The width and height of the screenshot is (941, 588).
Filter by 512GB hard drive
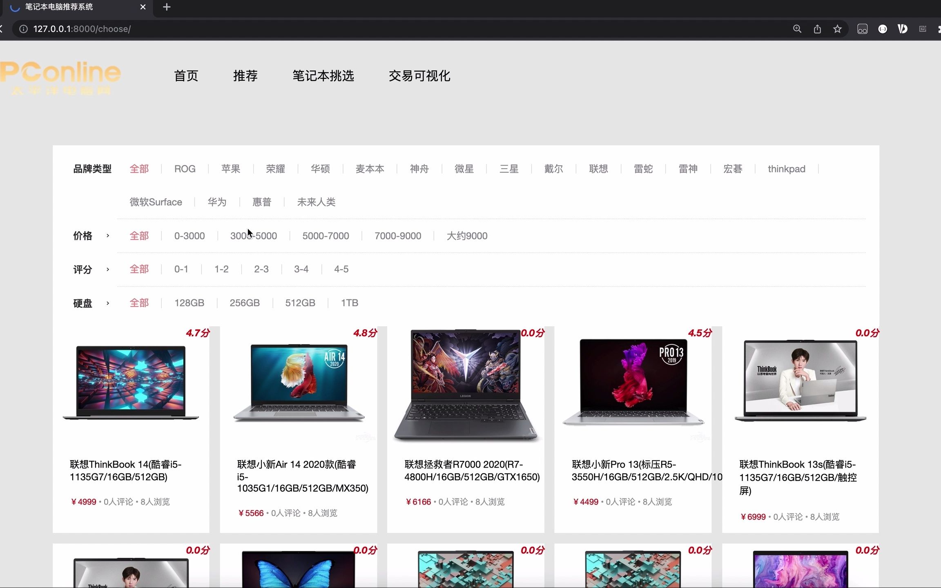pyautogui.click(x=300, y=303)
